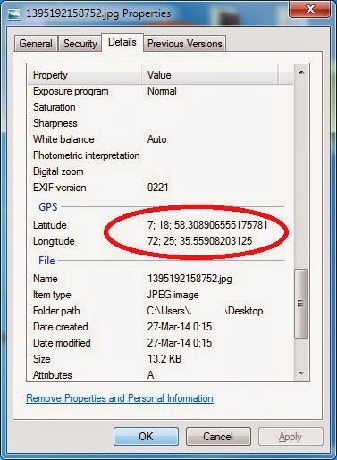Click the File section header
This screenshot has width=337, height=460.
tap(46, 261)
